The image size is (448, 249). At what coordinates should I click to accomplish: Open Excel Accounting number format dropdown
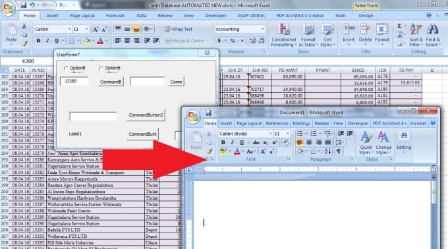(x=263, y=29)
